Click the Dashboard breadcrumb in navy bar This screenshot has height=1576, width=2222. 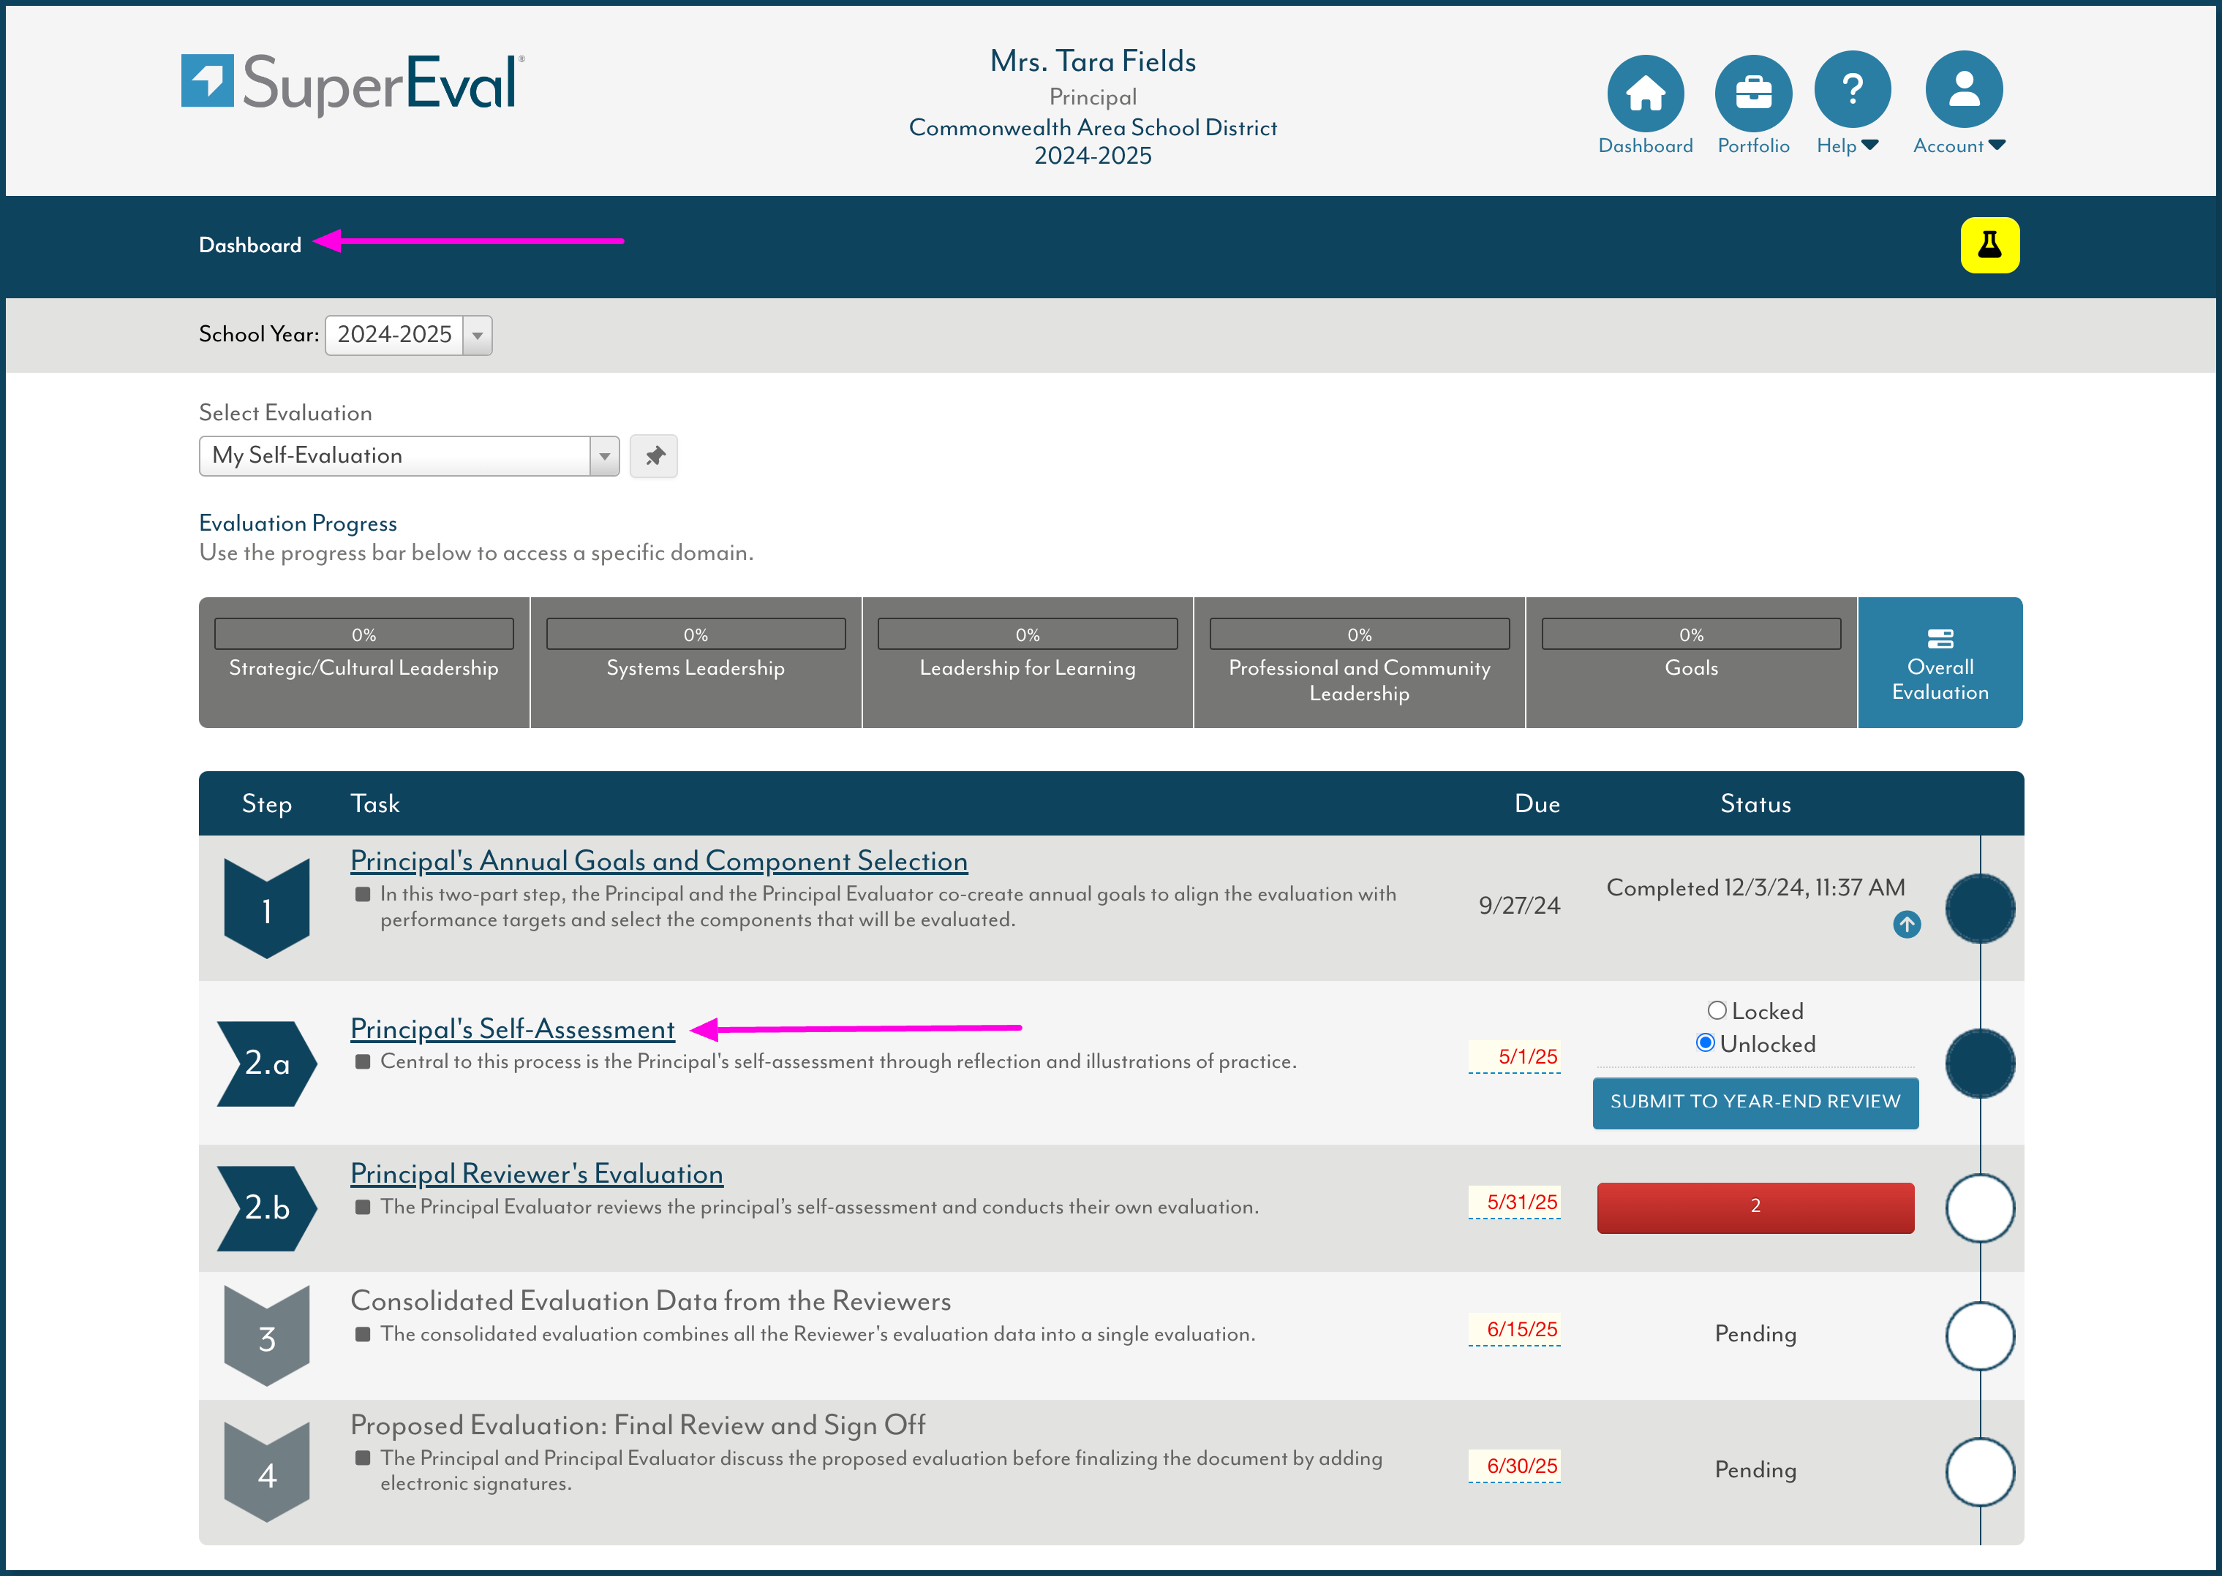click(250, 246)
